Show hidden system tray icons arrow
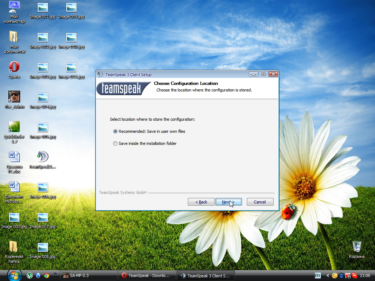The height and width of the screenshot is (281, 375). 328,276
